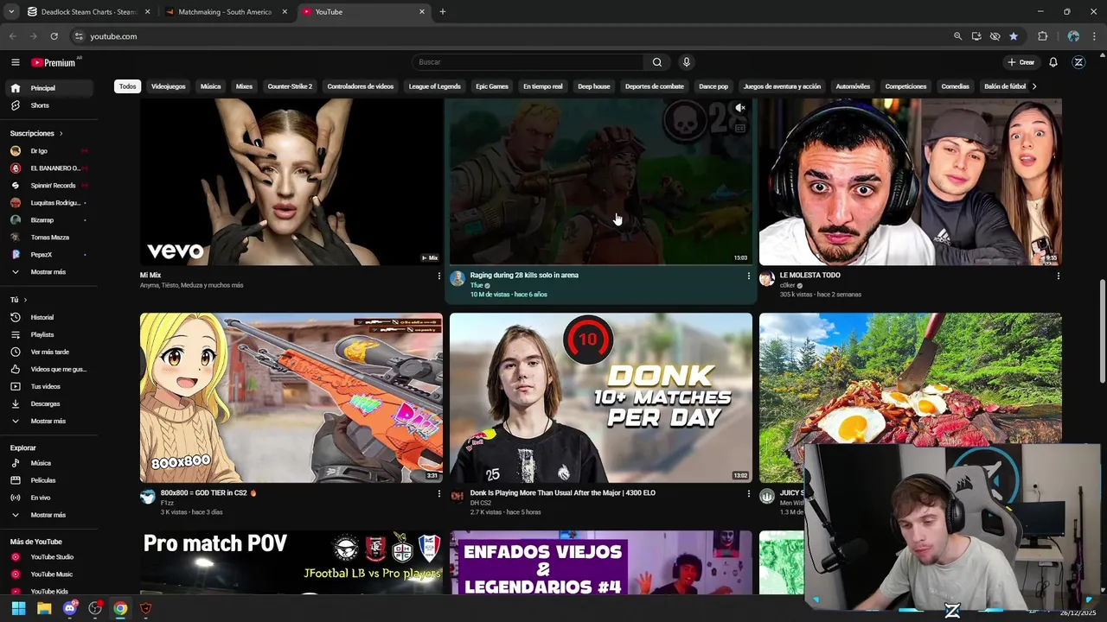
Task: Open options menu for Mi Mix
Action: tap(439, 276)
